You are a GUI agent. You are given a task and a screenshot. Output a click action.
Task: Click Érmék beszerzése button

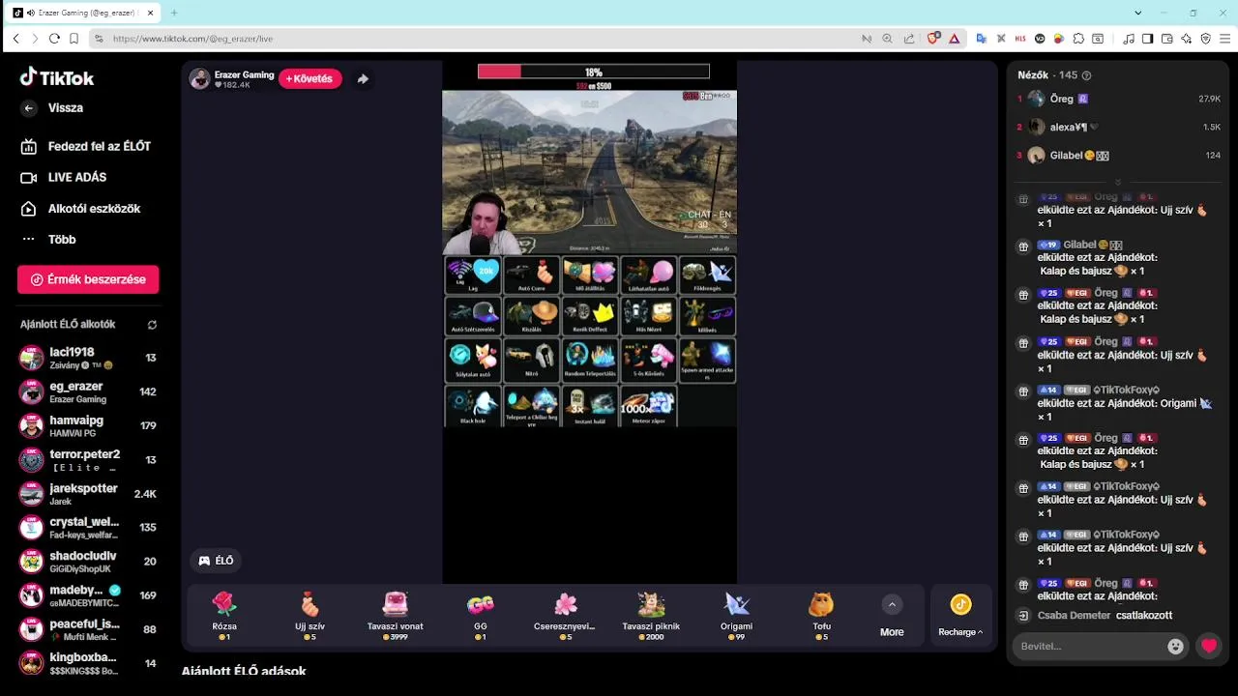(88, 279)
